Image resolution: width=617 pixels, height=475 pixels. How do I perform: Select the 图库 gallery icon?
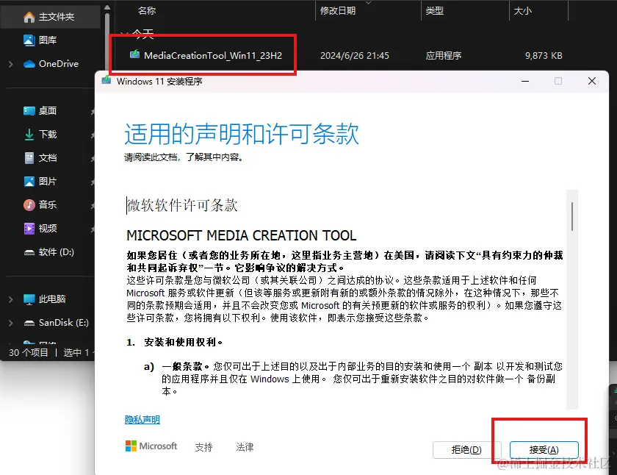tap(29, 40)
